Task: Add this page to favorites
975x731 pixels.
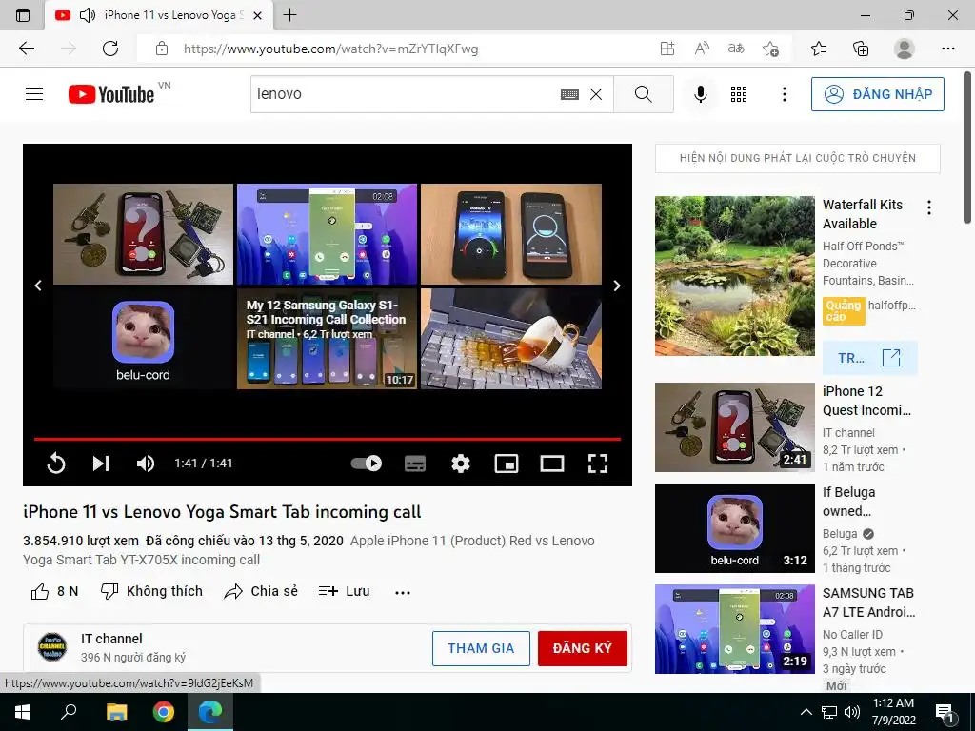Action: click(770, 49)
